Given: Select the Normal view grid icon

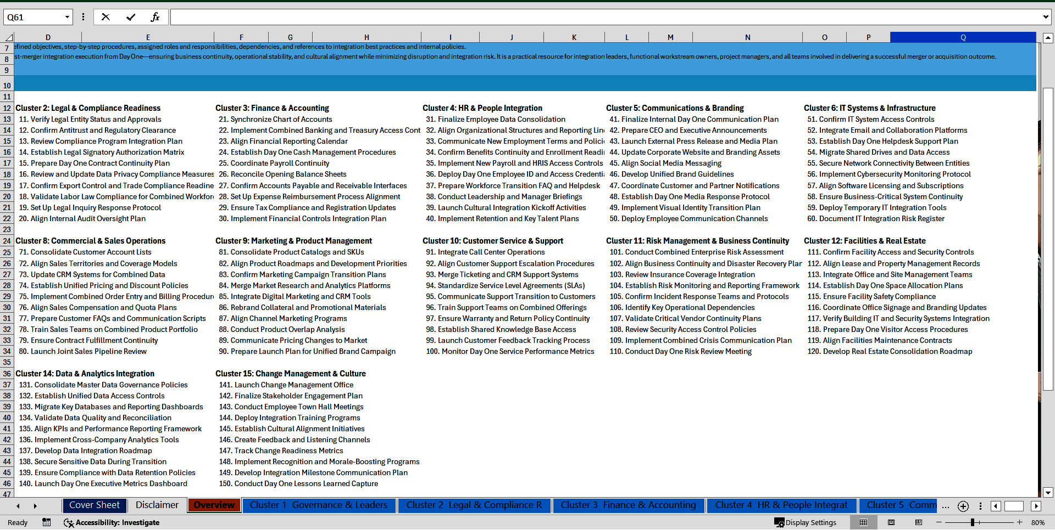Looking at the screenshot, I should [x=863, y=522].
